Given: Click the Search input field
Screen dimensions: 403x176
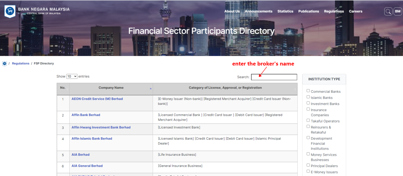Looking at the screenshot, I should [x=274, y=77].
